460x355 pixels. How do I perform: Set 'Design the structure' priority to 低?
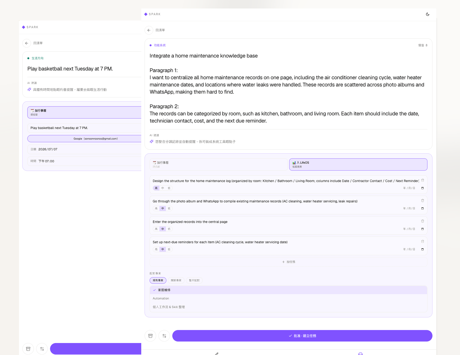[169, 188]
